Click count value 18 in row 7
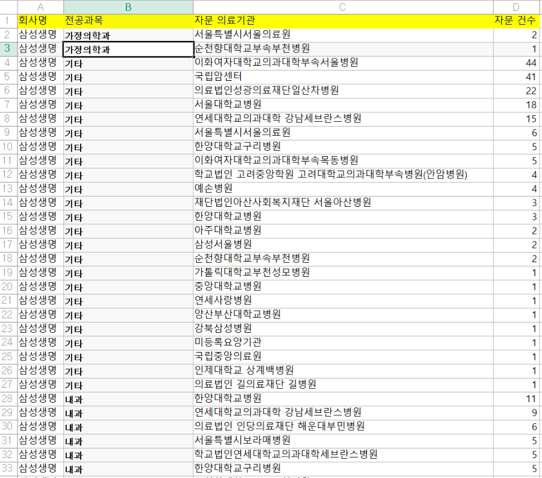The width and height of the screenshot is (542, 478). coord(516,105)
